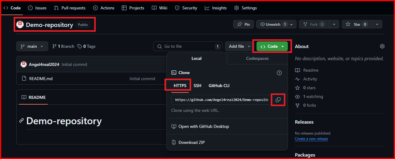Image resolution: width=395 pixels, height=159 pixels.
Task: View the 0 forks link
Action: [306, 105]
